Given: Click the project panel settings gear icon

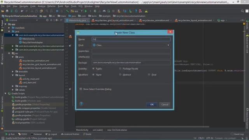Looking at the screenshot, I should tap(56, 20).
